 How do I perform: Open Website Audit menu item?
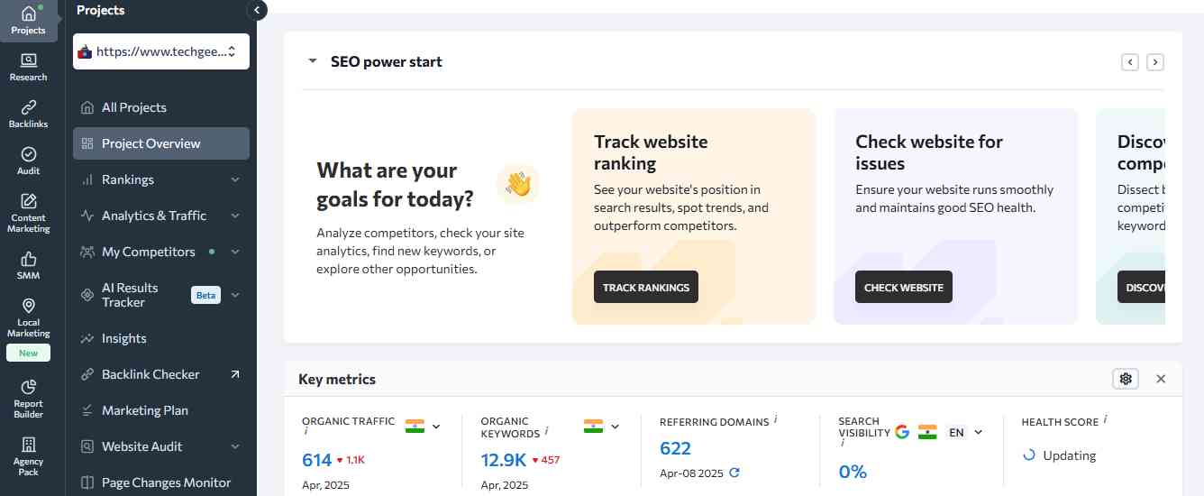coord(142,446)
